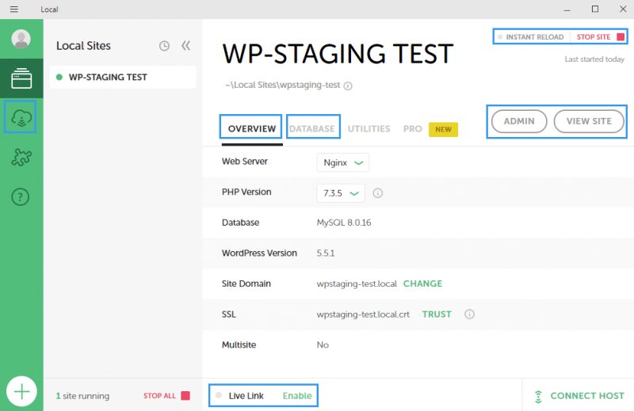Click the 1 site running status
The image size is (634, 411).
tap(82, 396)
